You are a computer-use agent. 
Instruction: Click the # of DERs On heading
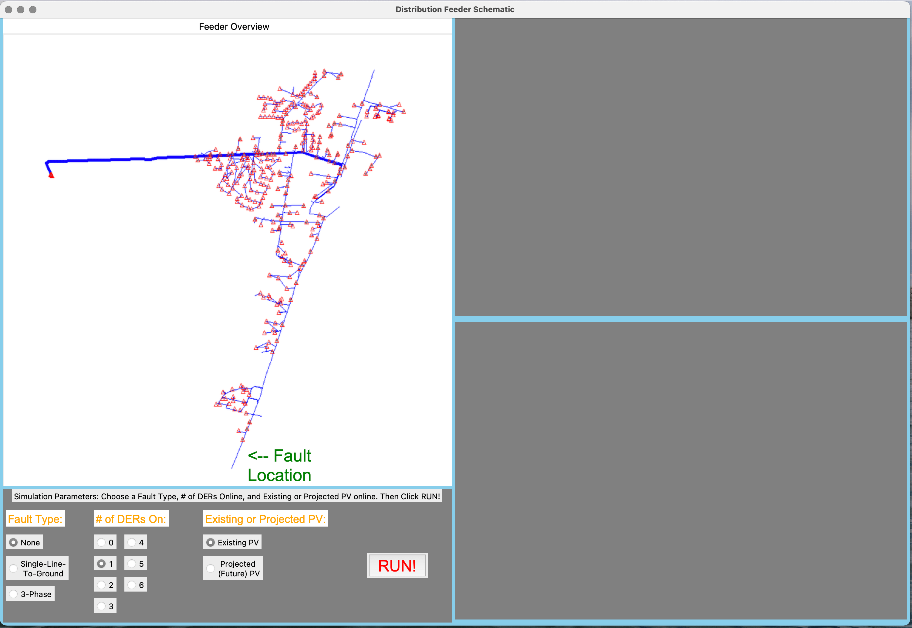coord(131,519)
